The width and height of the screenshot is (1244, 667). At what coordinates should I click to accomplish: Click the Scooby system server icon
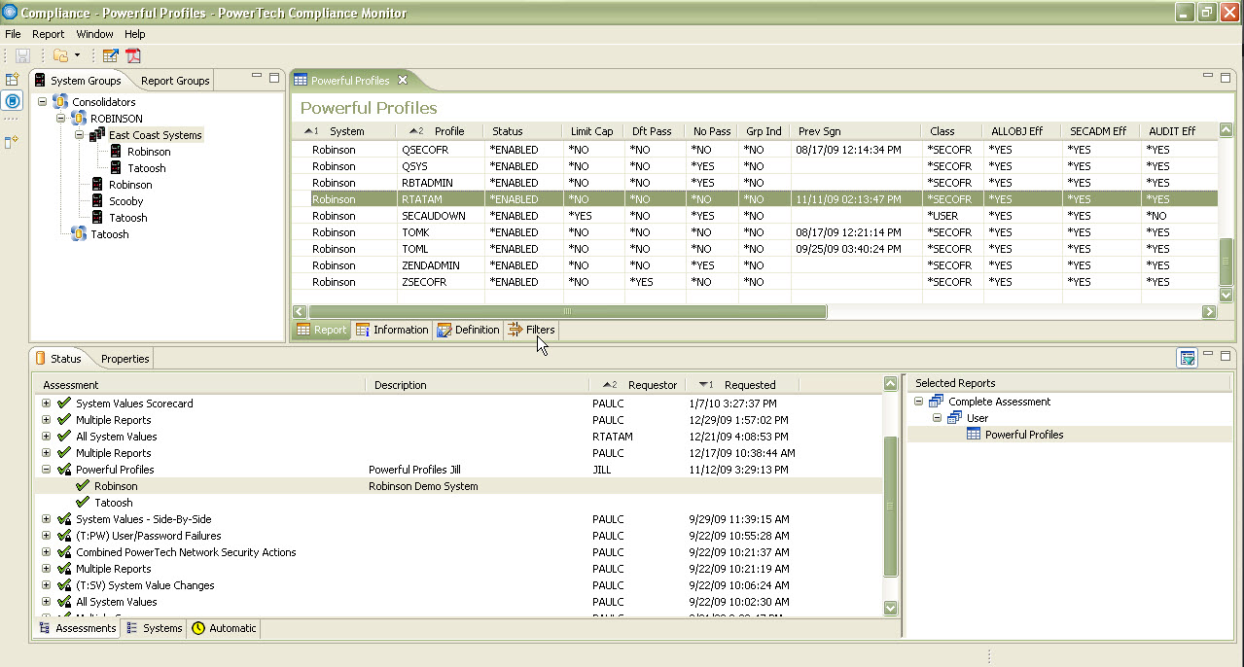pyautogui.click(x=98, y=201)
